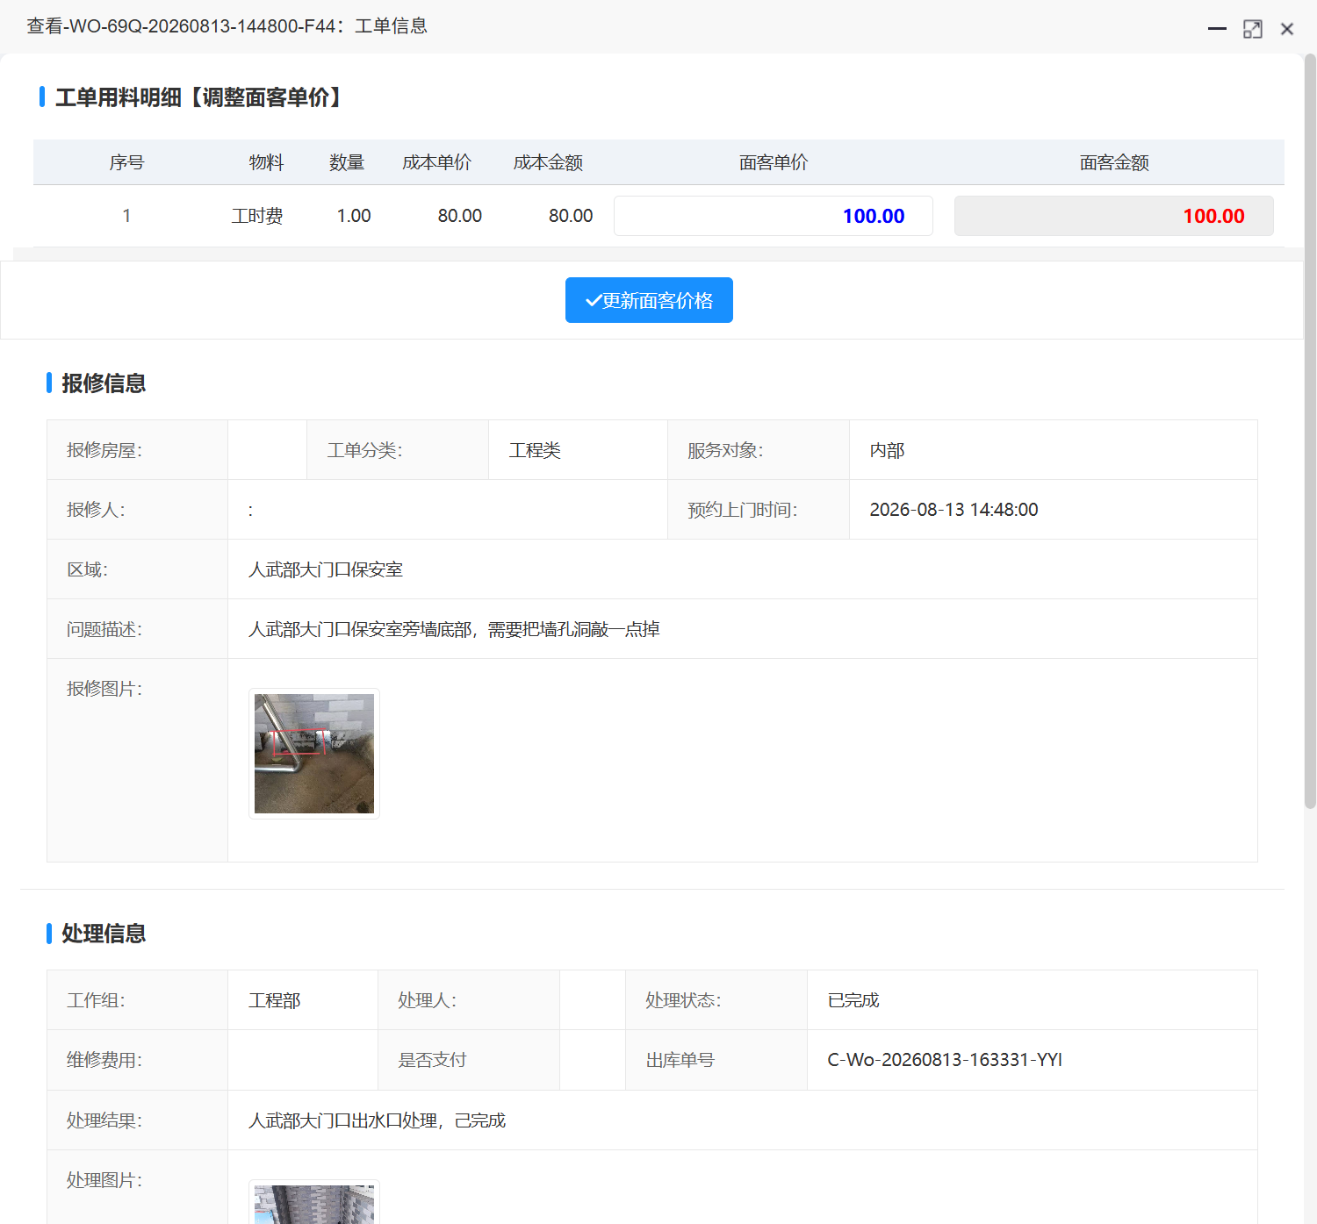Click the 物料 column header
This screenshot has width=1317, height=1224.
point(266,162)
